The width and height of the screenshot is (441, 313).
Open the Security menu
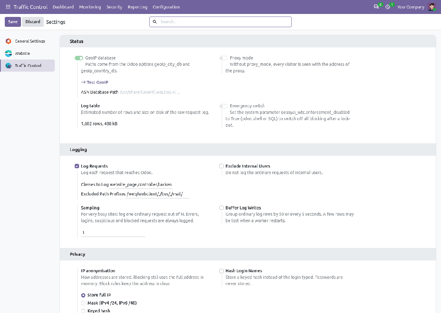click(114, 7)
